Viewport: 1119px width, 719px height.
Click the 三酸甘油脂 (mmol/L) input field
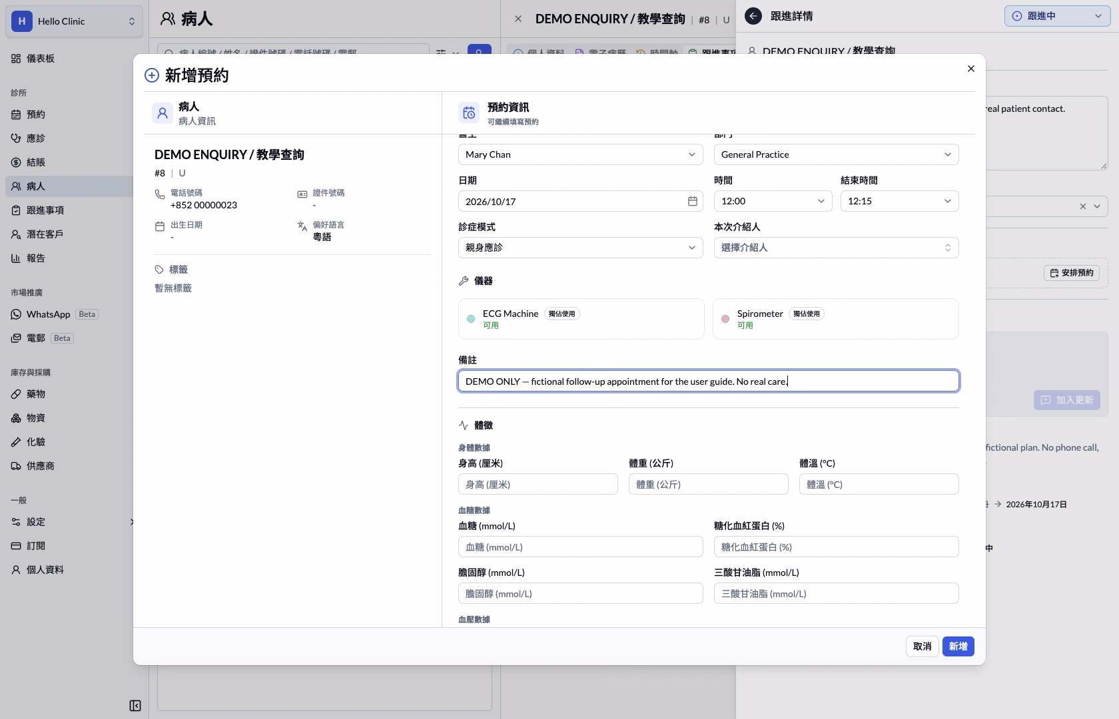(x=836, y=593)
